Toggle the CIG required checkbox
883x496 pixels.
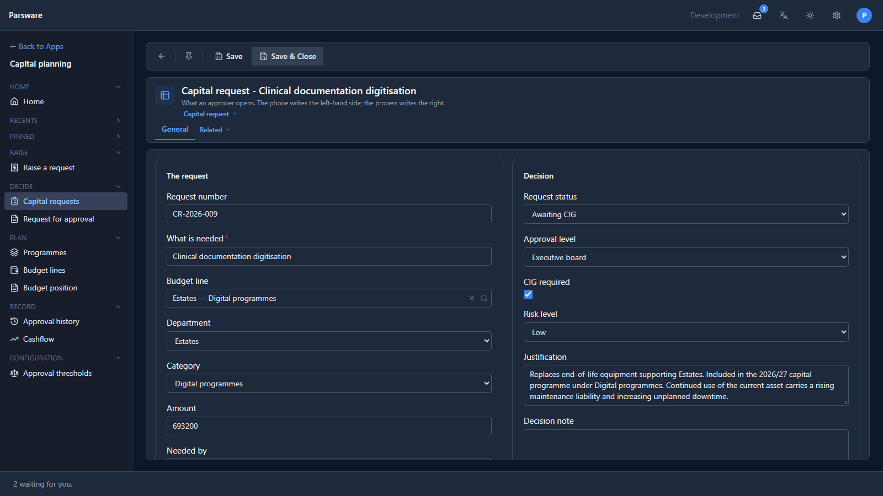(528, 294)
